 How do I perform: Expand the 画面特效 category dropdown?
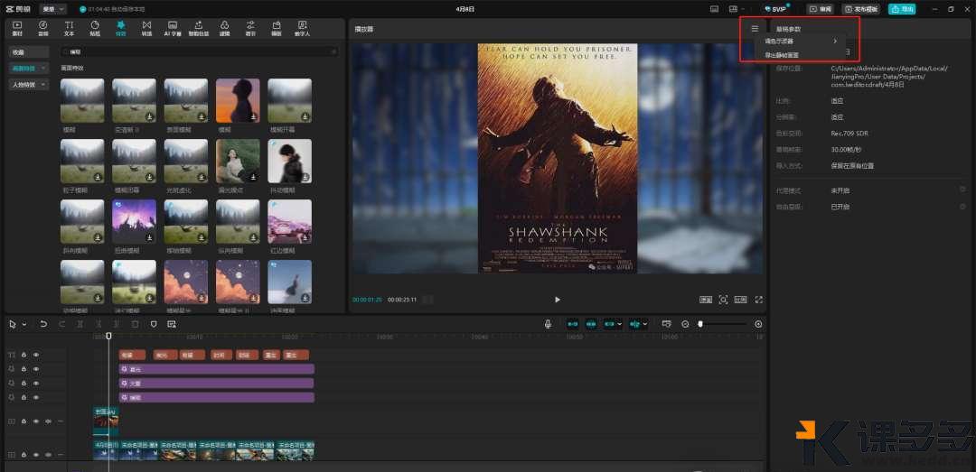[43, 68]
